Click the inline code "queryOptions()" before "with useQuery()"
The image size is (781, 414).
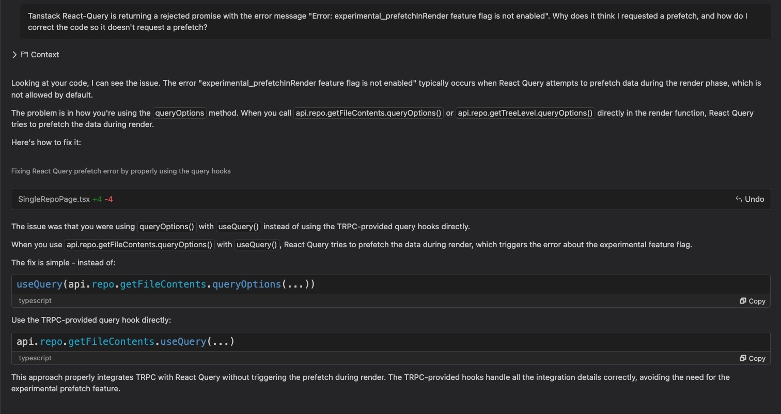[167, 227]
